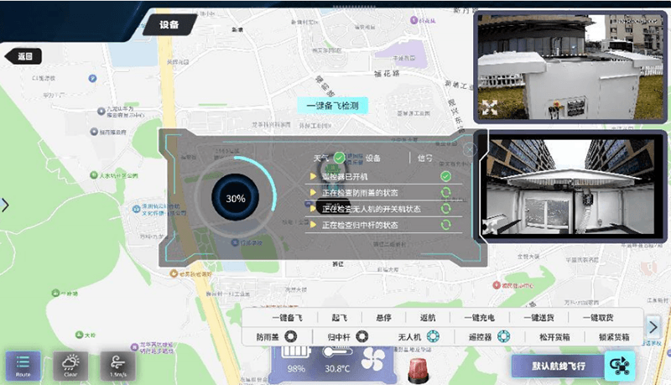
Task: Expand the left side panel arrow
Action: click(5, 205)
